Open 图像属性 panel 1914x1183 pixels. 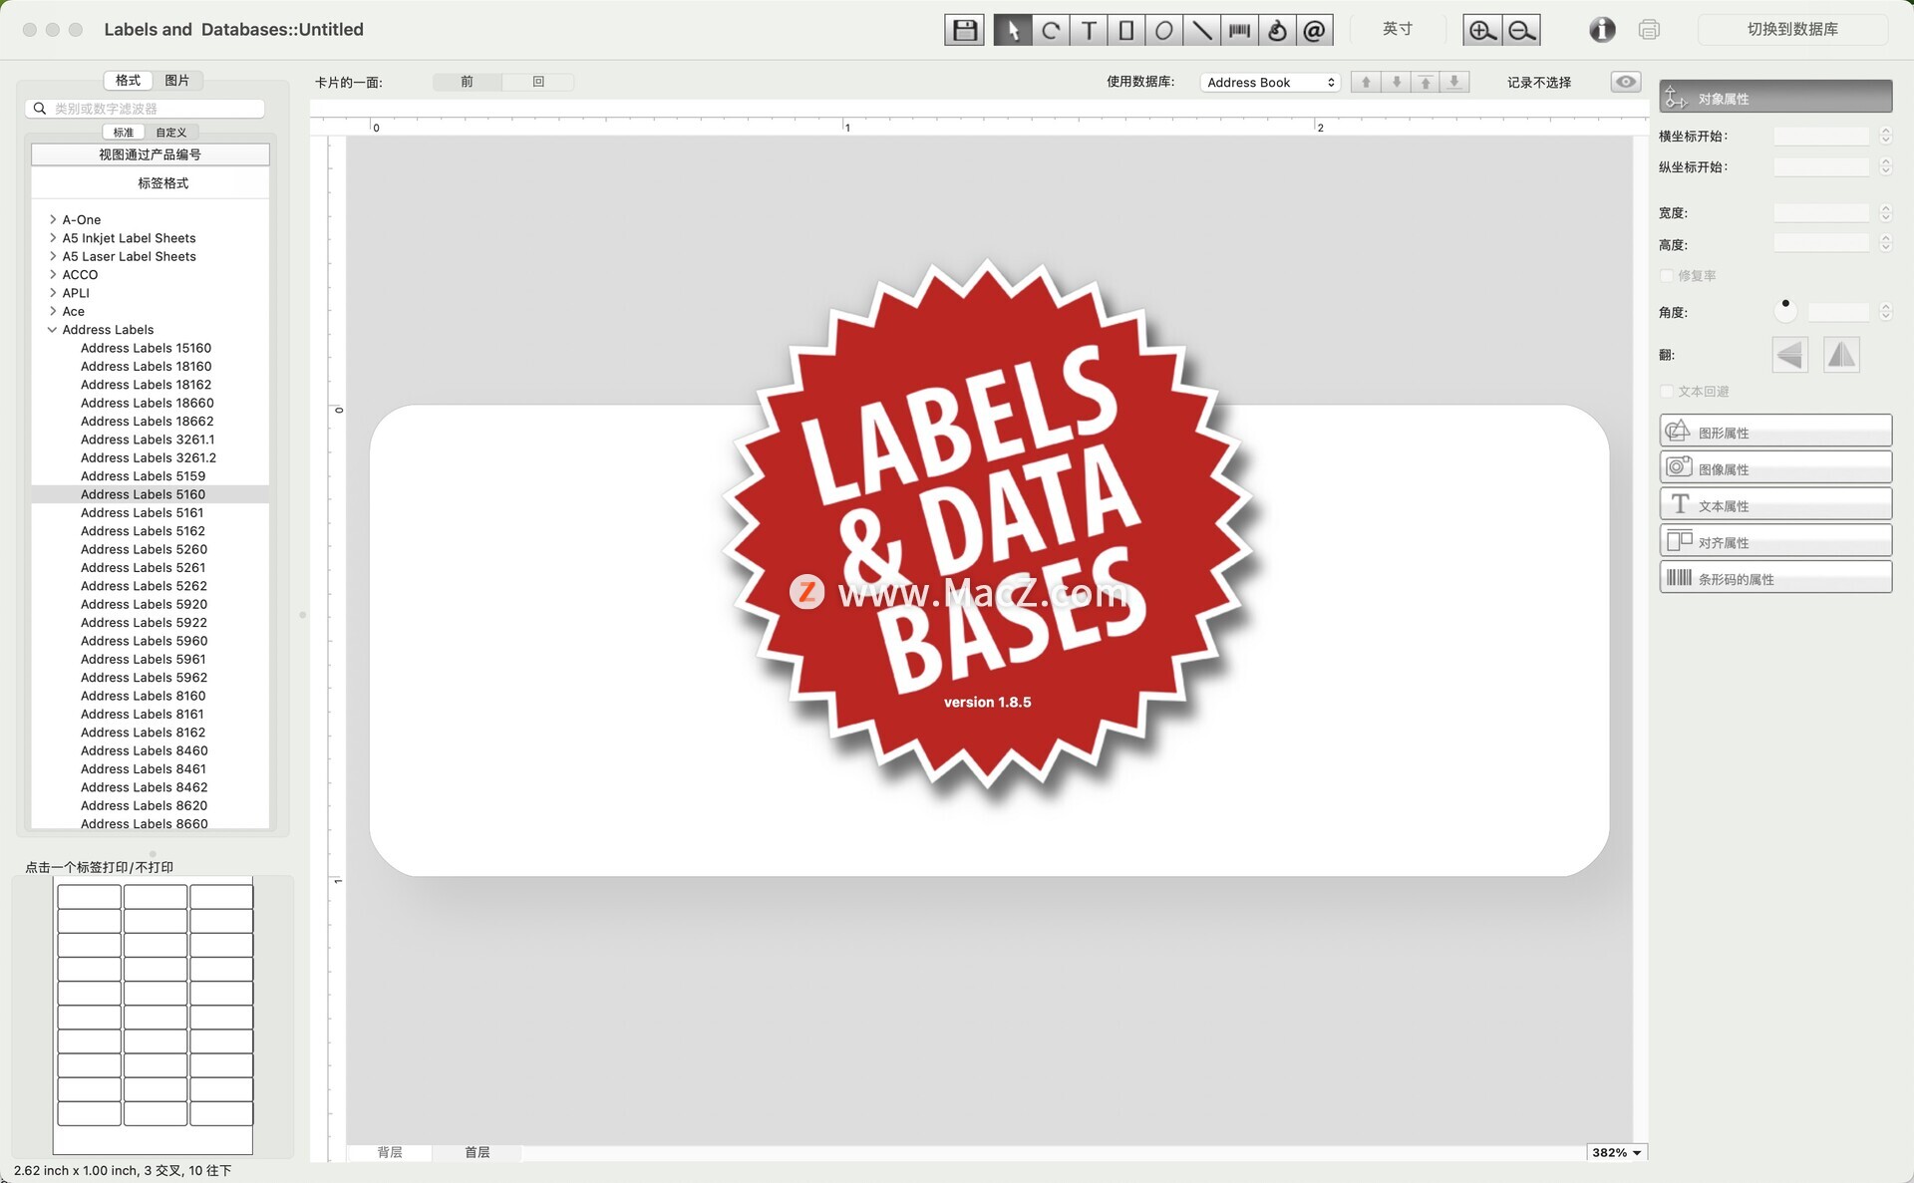pyautogui.click(x=1775, y=467)
